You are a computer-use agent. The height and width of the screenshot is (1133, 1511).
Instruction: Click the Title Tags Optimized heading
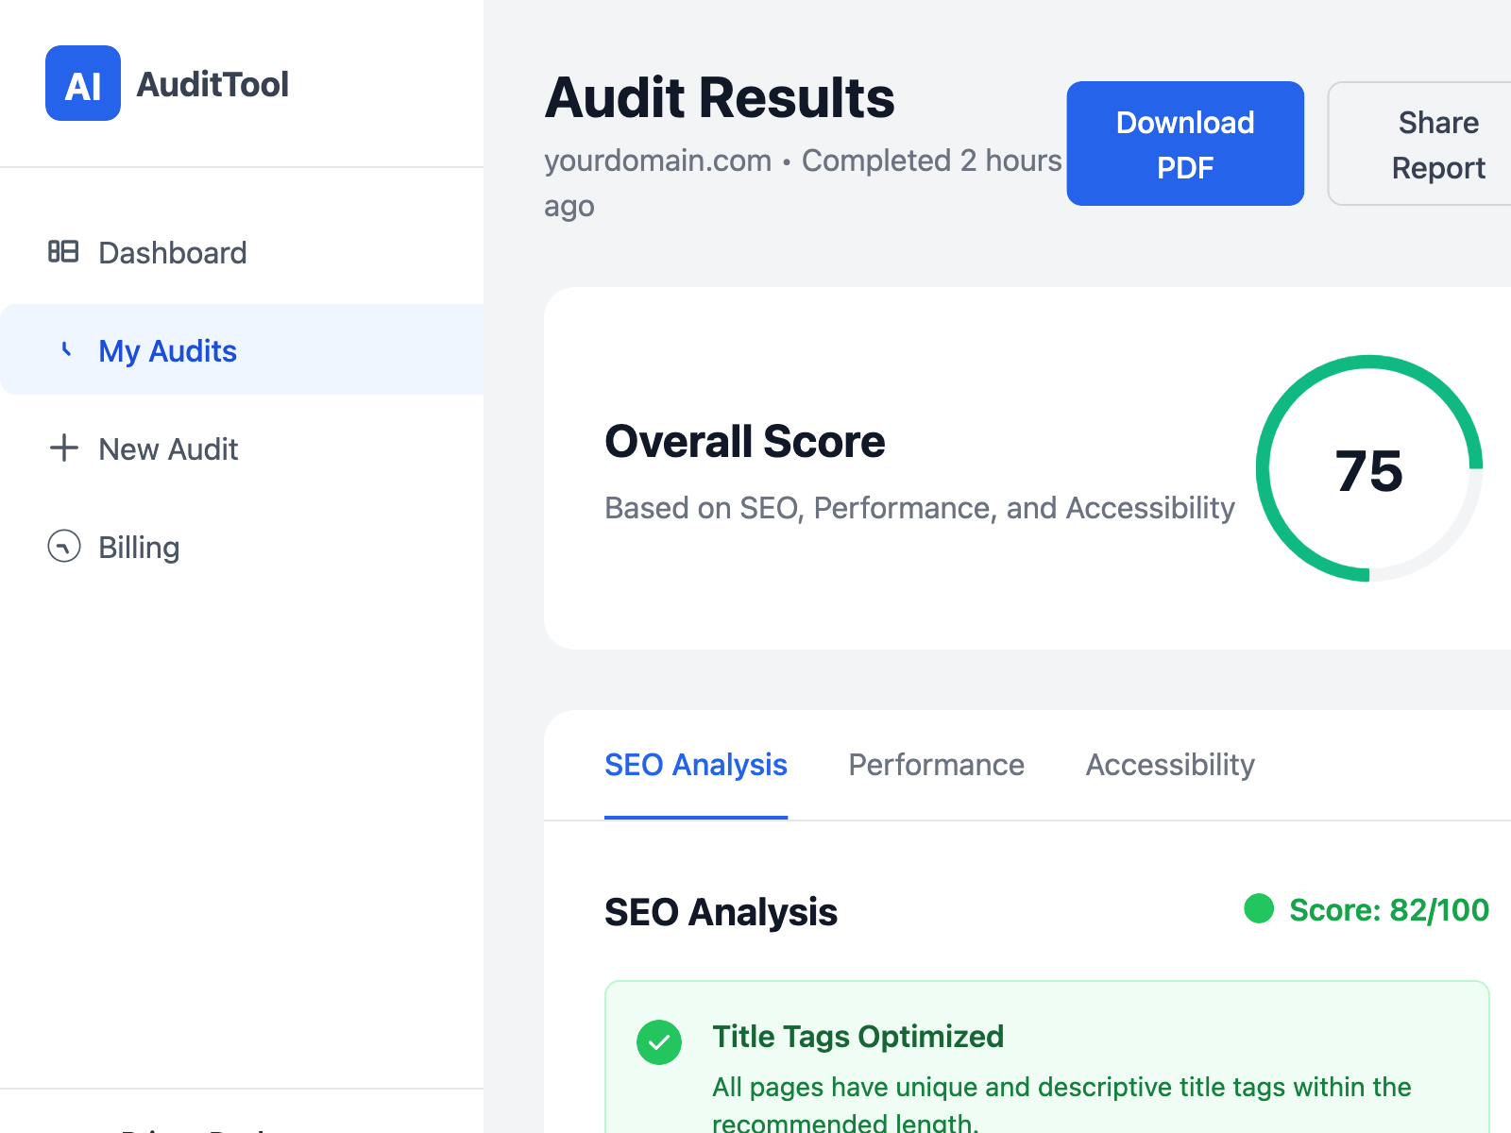pyautogui.click(x=857, y=1037)
